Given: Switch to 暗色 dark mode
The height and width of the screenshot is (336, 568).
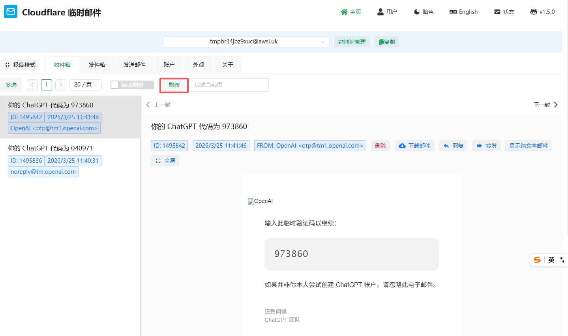Looking at the screenshot, I should [424, 12].
